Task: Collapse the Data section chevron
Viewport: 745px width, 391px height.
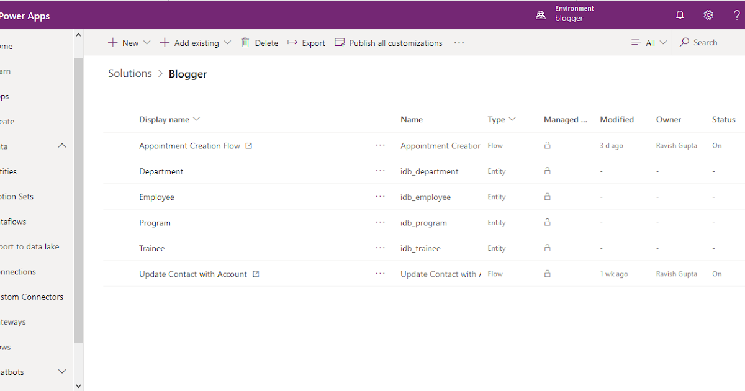Action: coord(61,145)
